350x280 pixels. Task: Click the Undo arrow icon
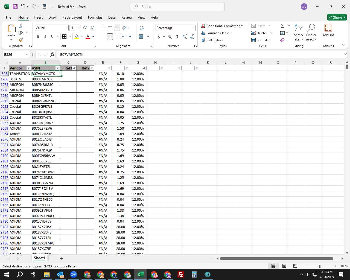pyautogui.click(x=23, y=7)
